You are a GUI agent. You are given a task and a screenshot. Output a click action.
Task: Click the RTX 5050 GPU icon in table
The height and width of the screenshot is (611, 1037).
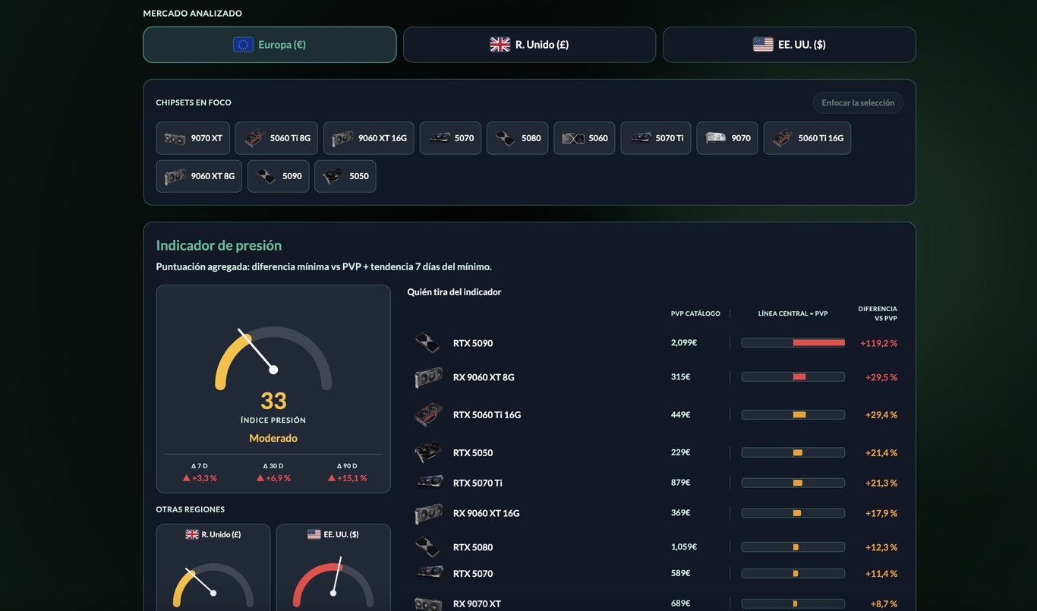(x=428, y=452)
